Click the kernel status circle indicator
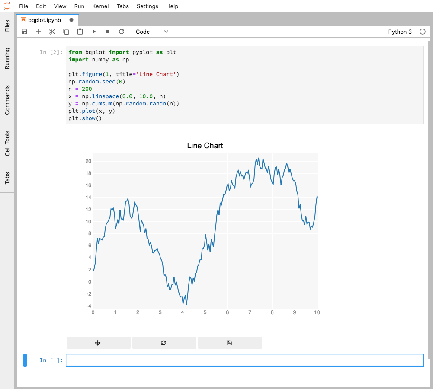The height and width of the screenshot is (389, 433). [423, 32]
